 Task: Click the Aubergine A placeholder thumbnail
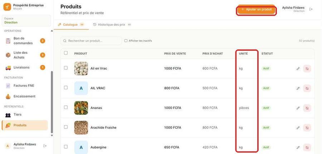coord(81,147)
